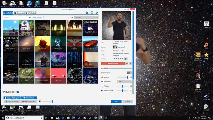Open the sort by Name dropdown
This screenshot has width=213, height=120.
86,17
